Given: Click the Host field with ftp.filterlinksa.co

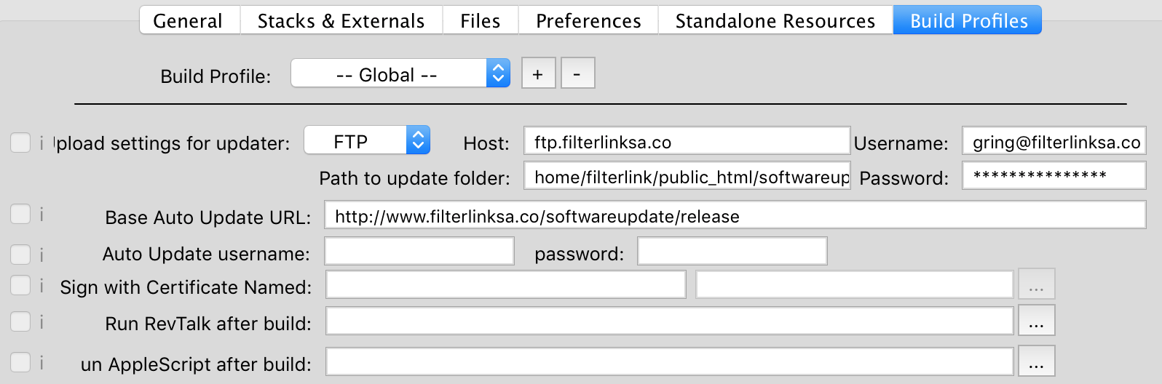Looking at the screenshot, I should click(x=686, y=141).
